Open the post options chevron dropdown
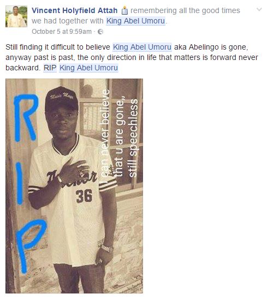Screen dimensions: 268x300 pyautogui.click(x=259, y=9)
